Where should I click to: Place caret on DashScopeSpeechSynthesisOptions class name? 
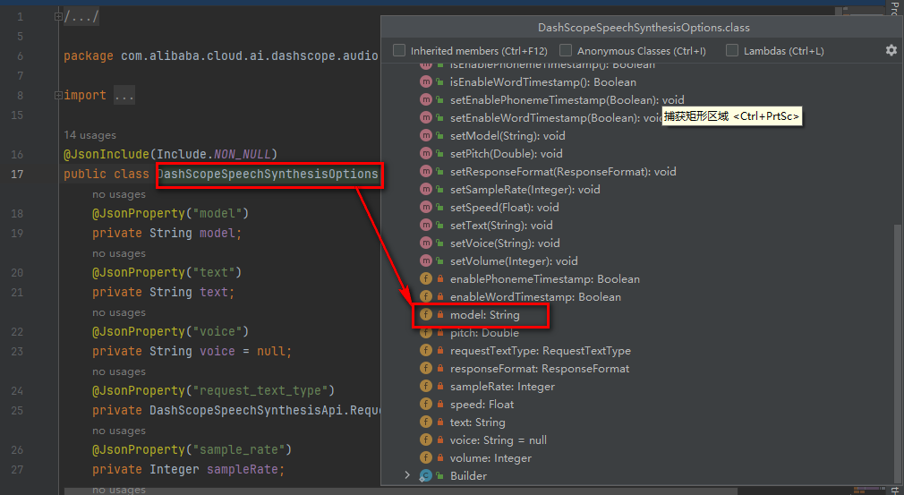(268, 174)
